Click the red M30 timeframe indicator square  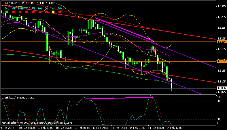coord(27,12)
